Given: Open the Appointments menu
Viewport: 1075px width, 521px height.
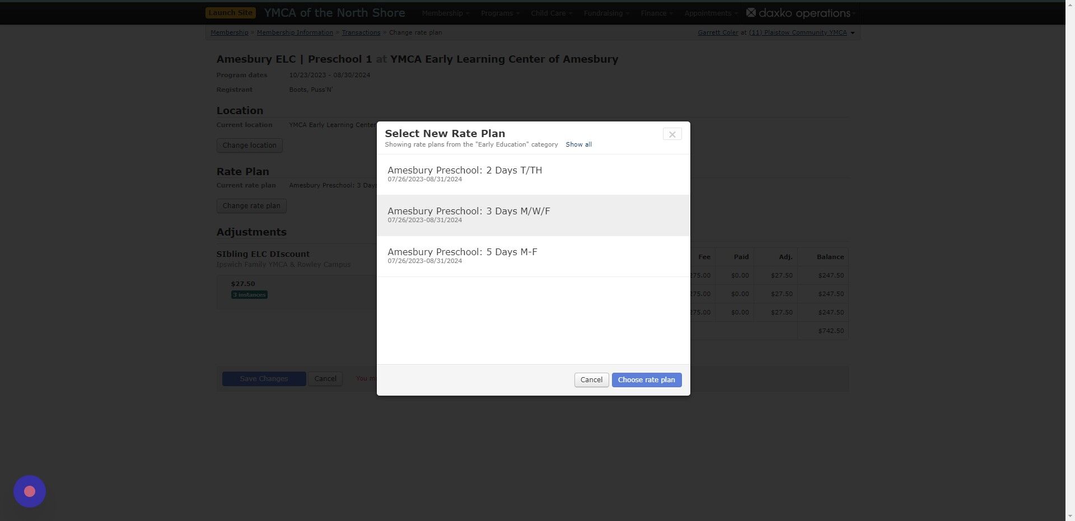Looking at the screenshot, I should tap(709, 13).
